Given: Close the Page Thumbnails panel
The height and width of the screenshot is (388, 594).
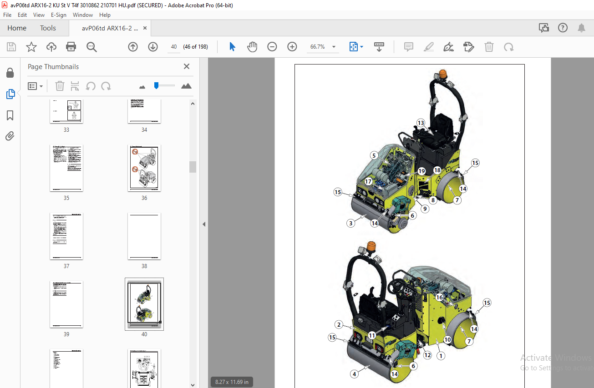Looking at the screenshot, I should click(x=187, y=66).
